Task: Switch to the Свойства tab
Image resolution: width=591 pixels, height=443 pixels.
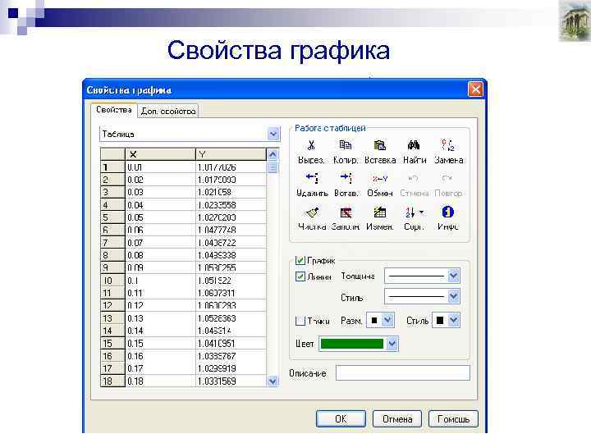Action: click(x=114, y=110)
